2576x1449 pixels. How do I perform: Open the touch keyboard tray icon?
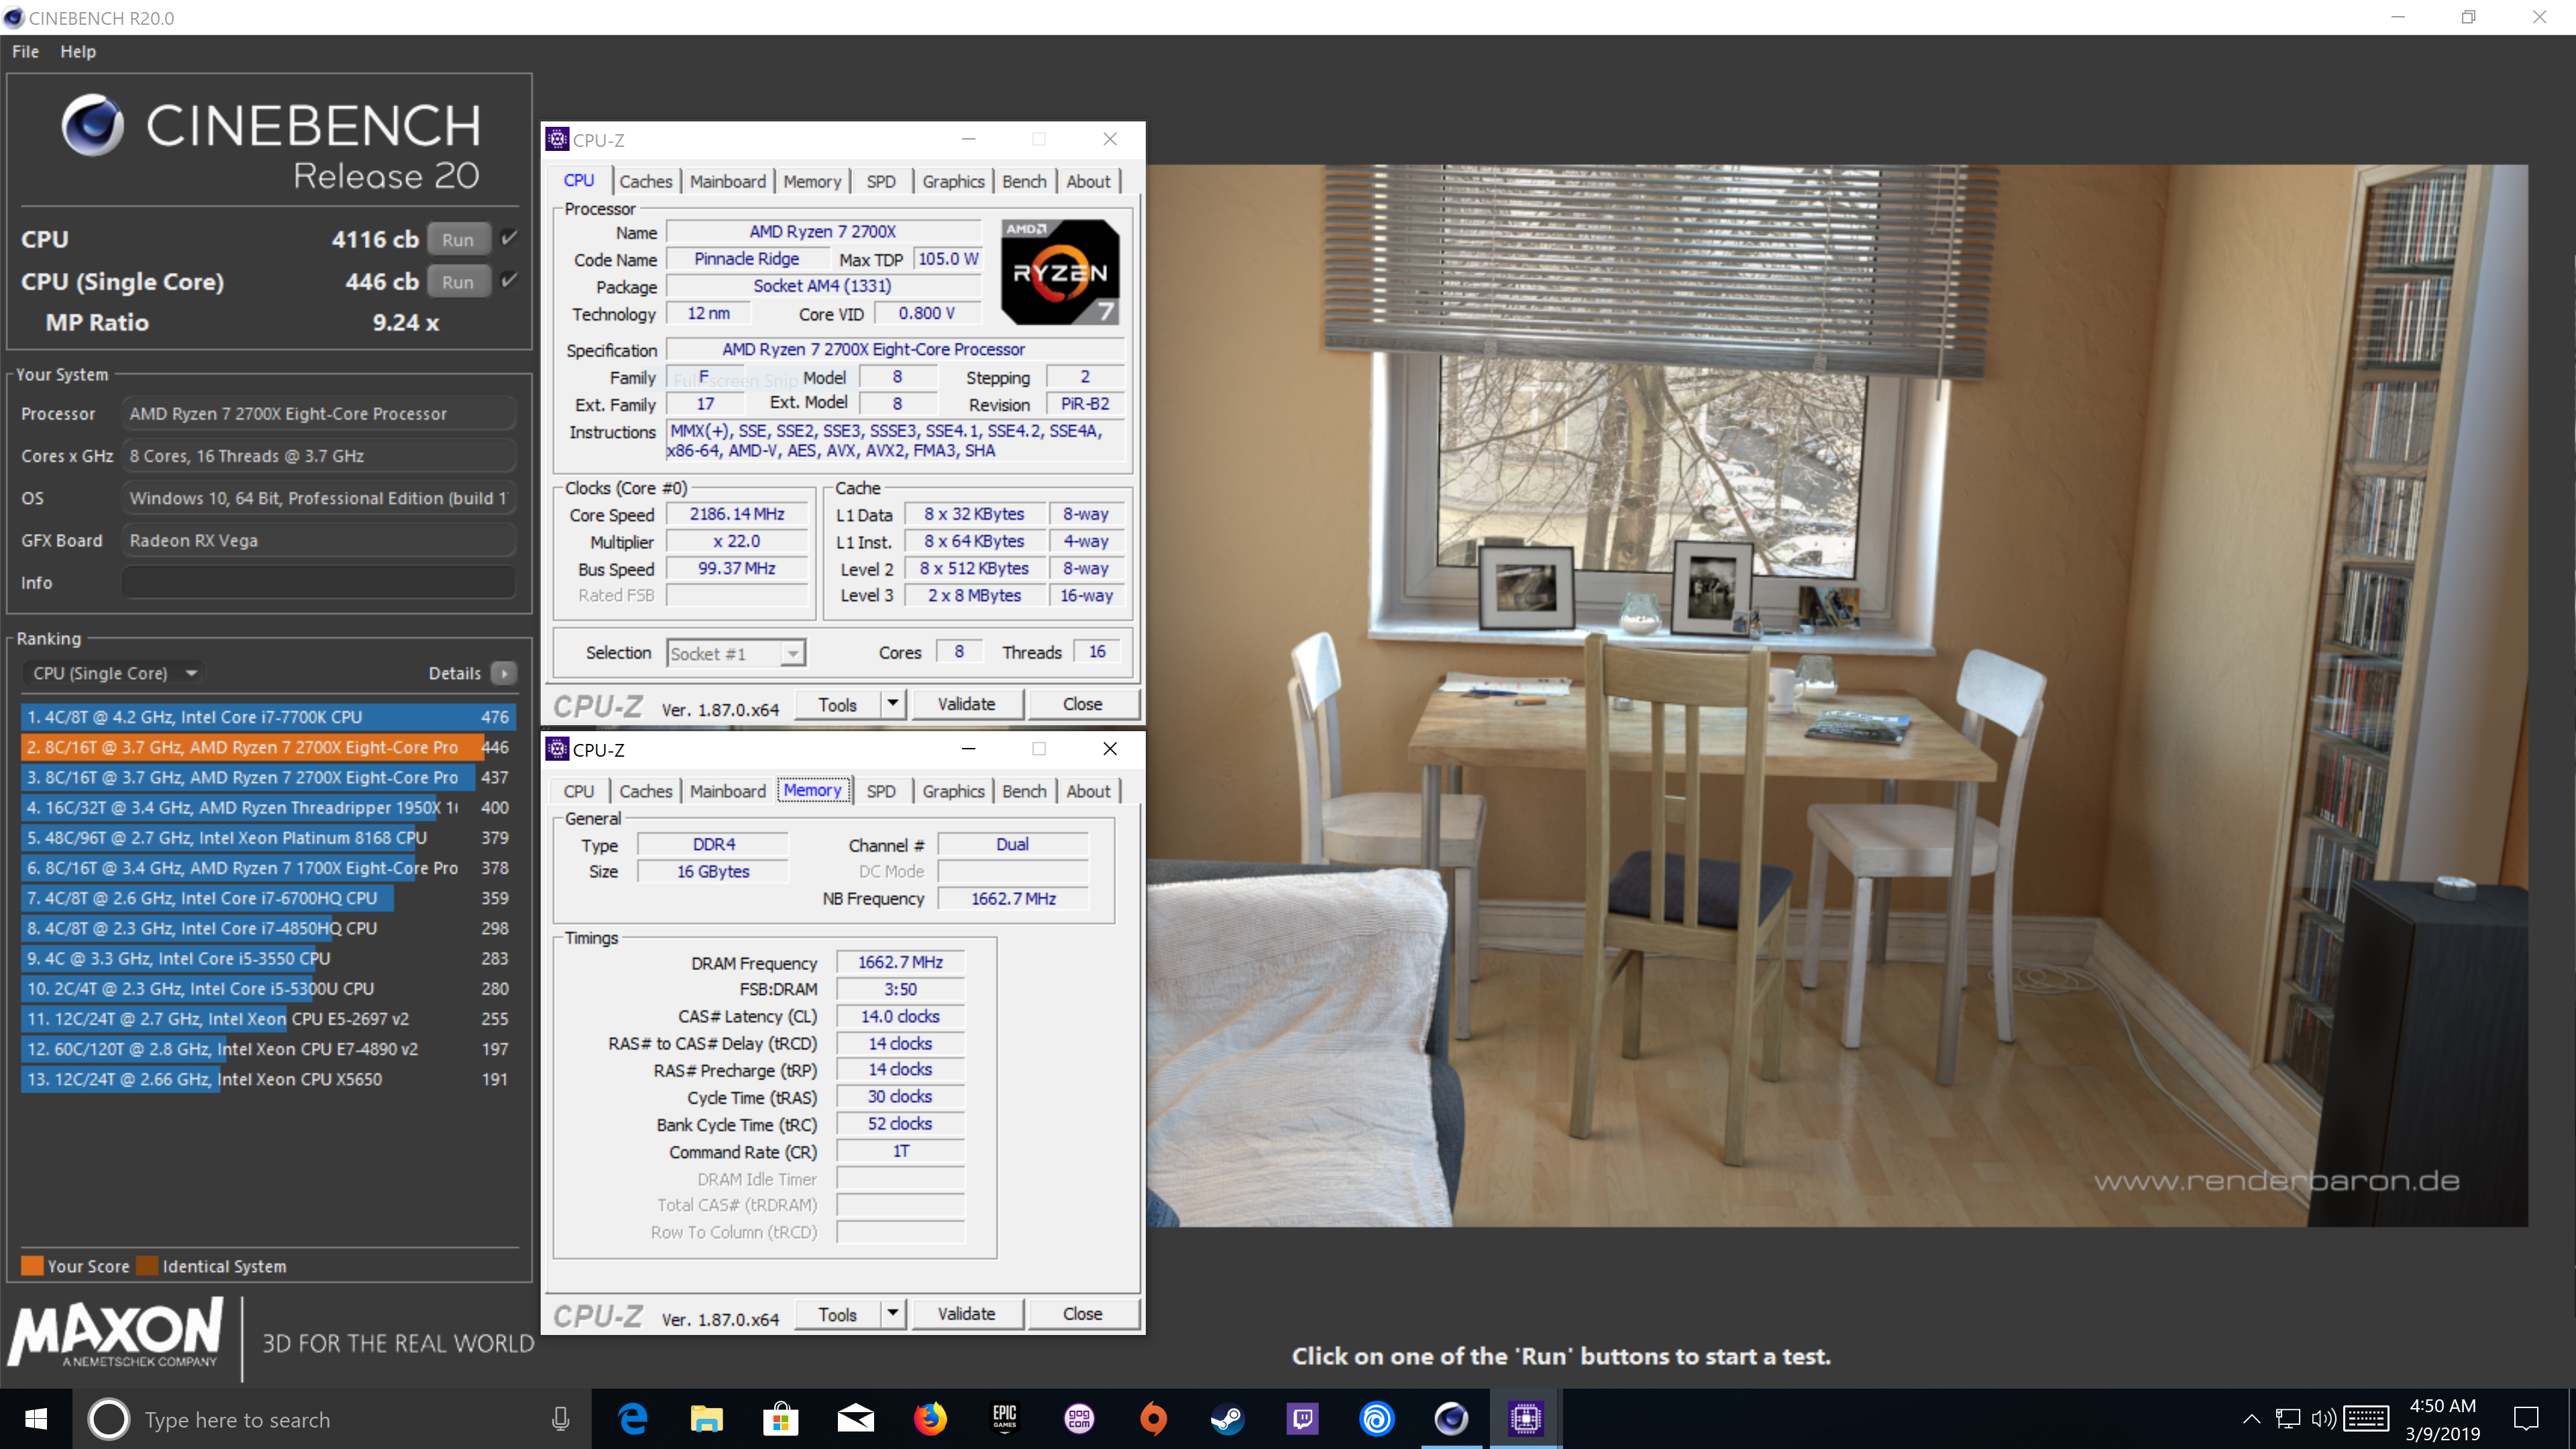pyautogui.click(x=2366, y=1419)
